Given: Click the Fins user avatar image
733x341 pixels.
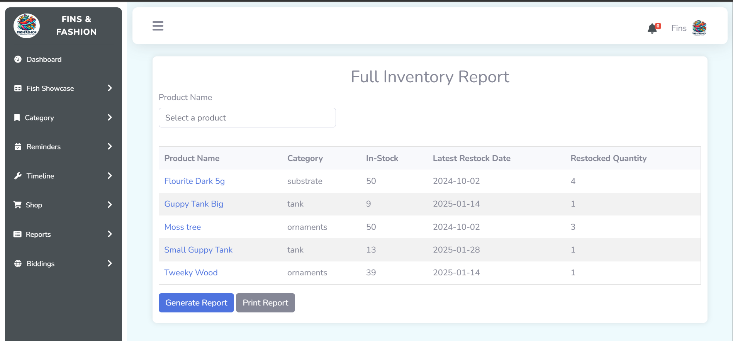Looking at the screenshot, I should (x=699, y=28).
